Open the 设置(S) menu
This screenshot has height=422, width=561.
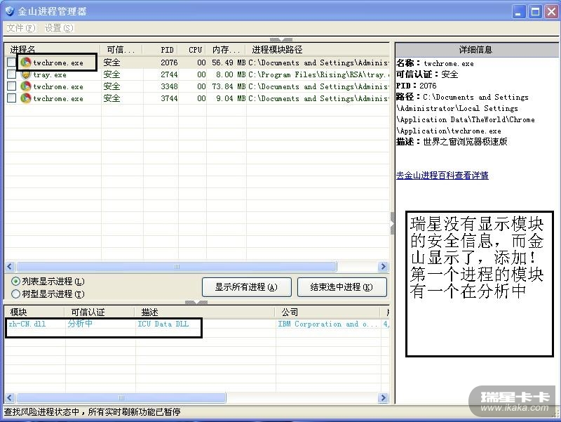click(59, 28)
